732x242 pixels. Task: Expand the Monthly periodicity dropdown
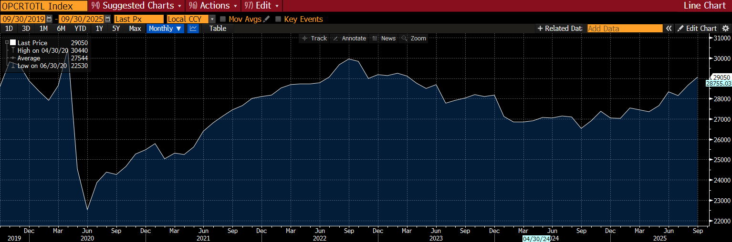(x=165, y=29)
